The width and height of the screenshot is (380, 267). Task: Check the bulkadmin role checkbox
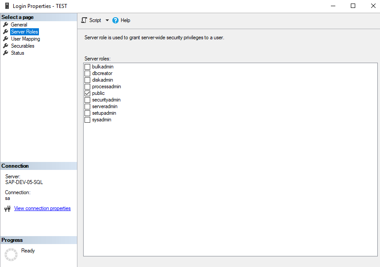click(87, 67)
